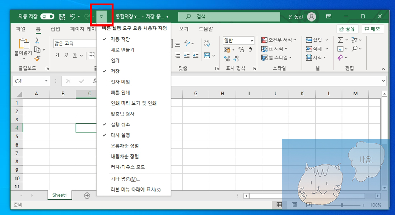Viewport: 395px width, 215px height.
Task: Check 열기 in the menu
Action: pyautogui.click(x=134, y=61)
